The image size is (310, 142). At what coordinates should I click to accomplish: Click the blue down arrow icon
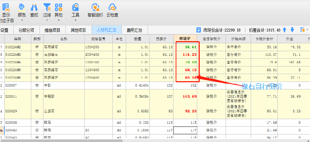coord(292,30)
